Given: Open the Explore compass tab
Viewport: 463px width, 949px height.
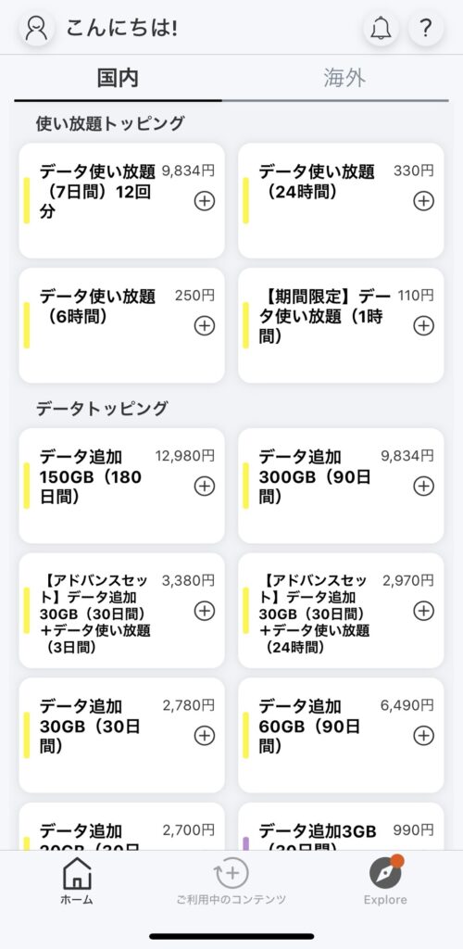Looking at the screenshot, I should [x=385, y=881].
